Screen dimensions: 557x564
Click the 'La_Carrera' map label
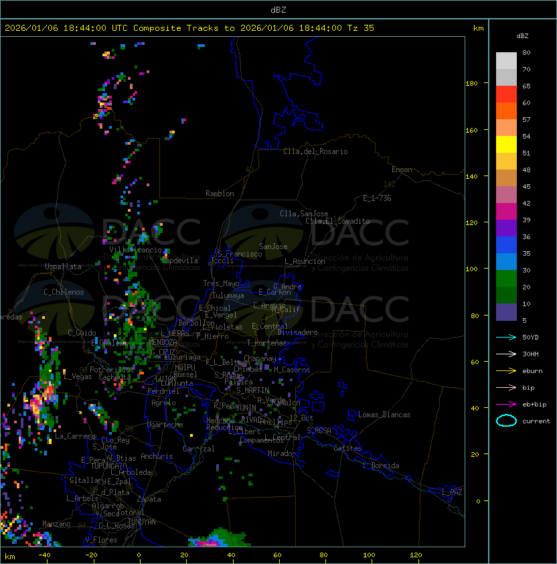tap(75, 436)
